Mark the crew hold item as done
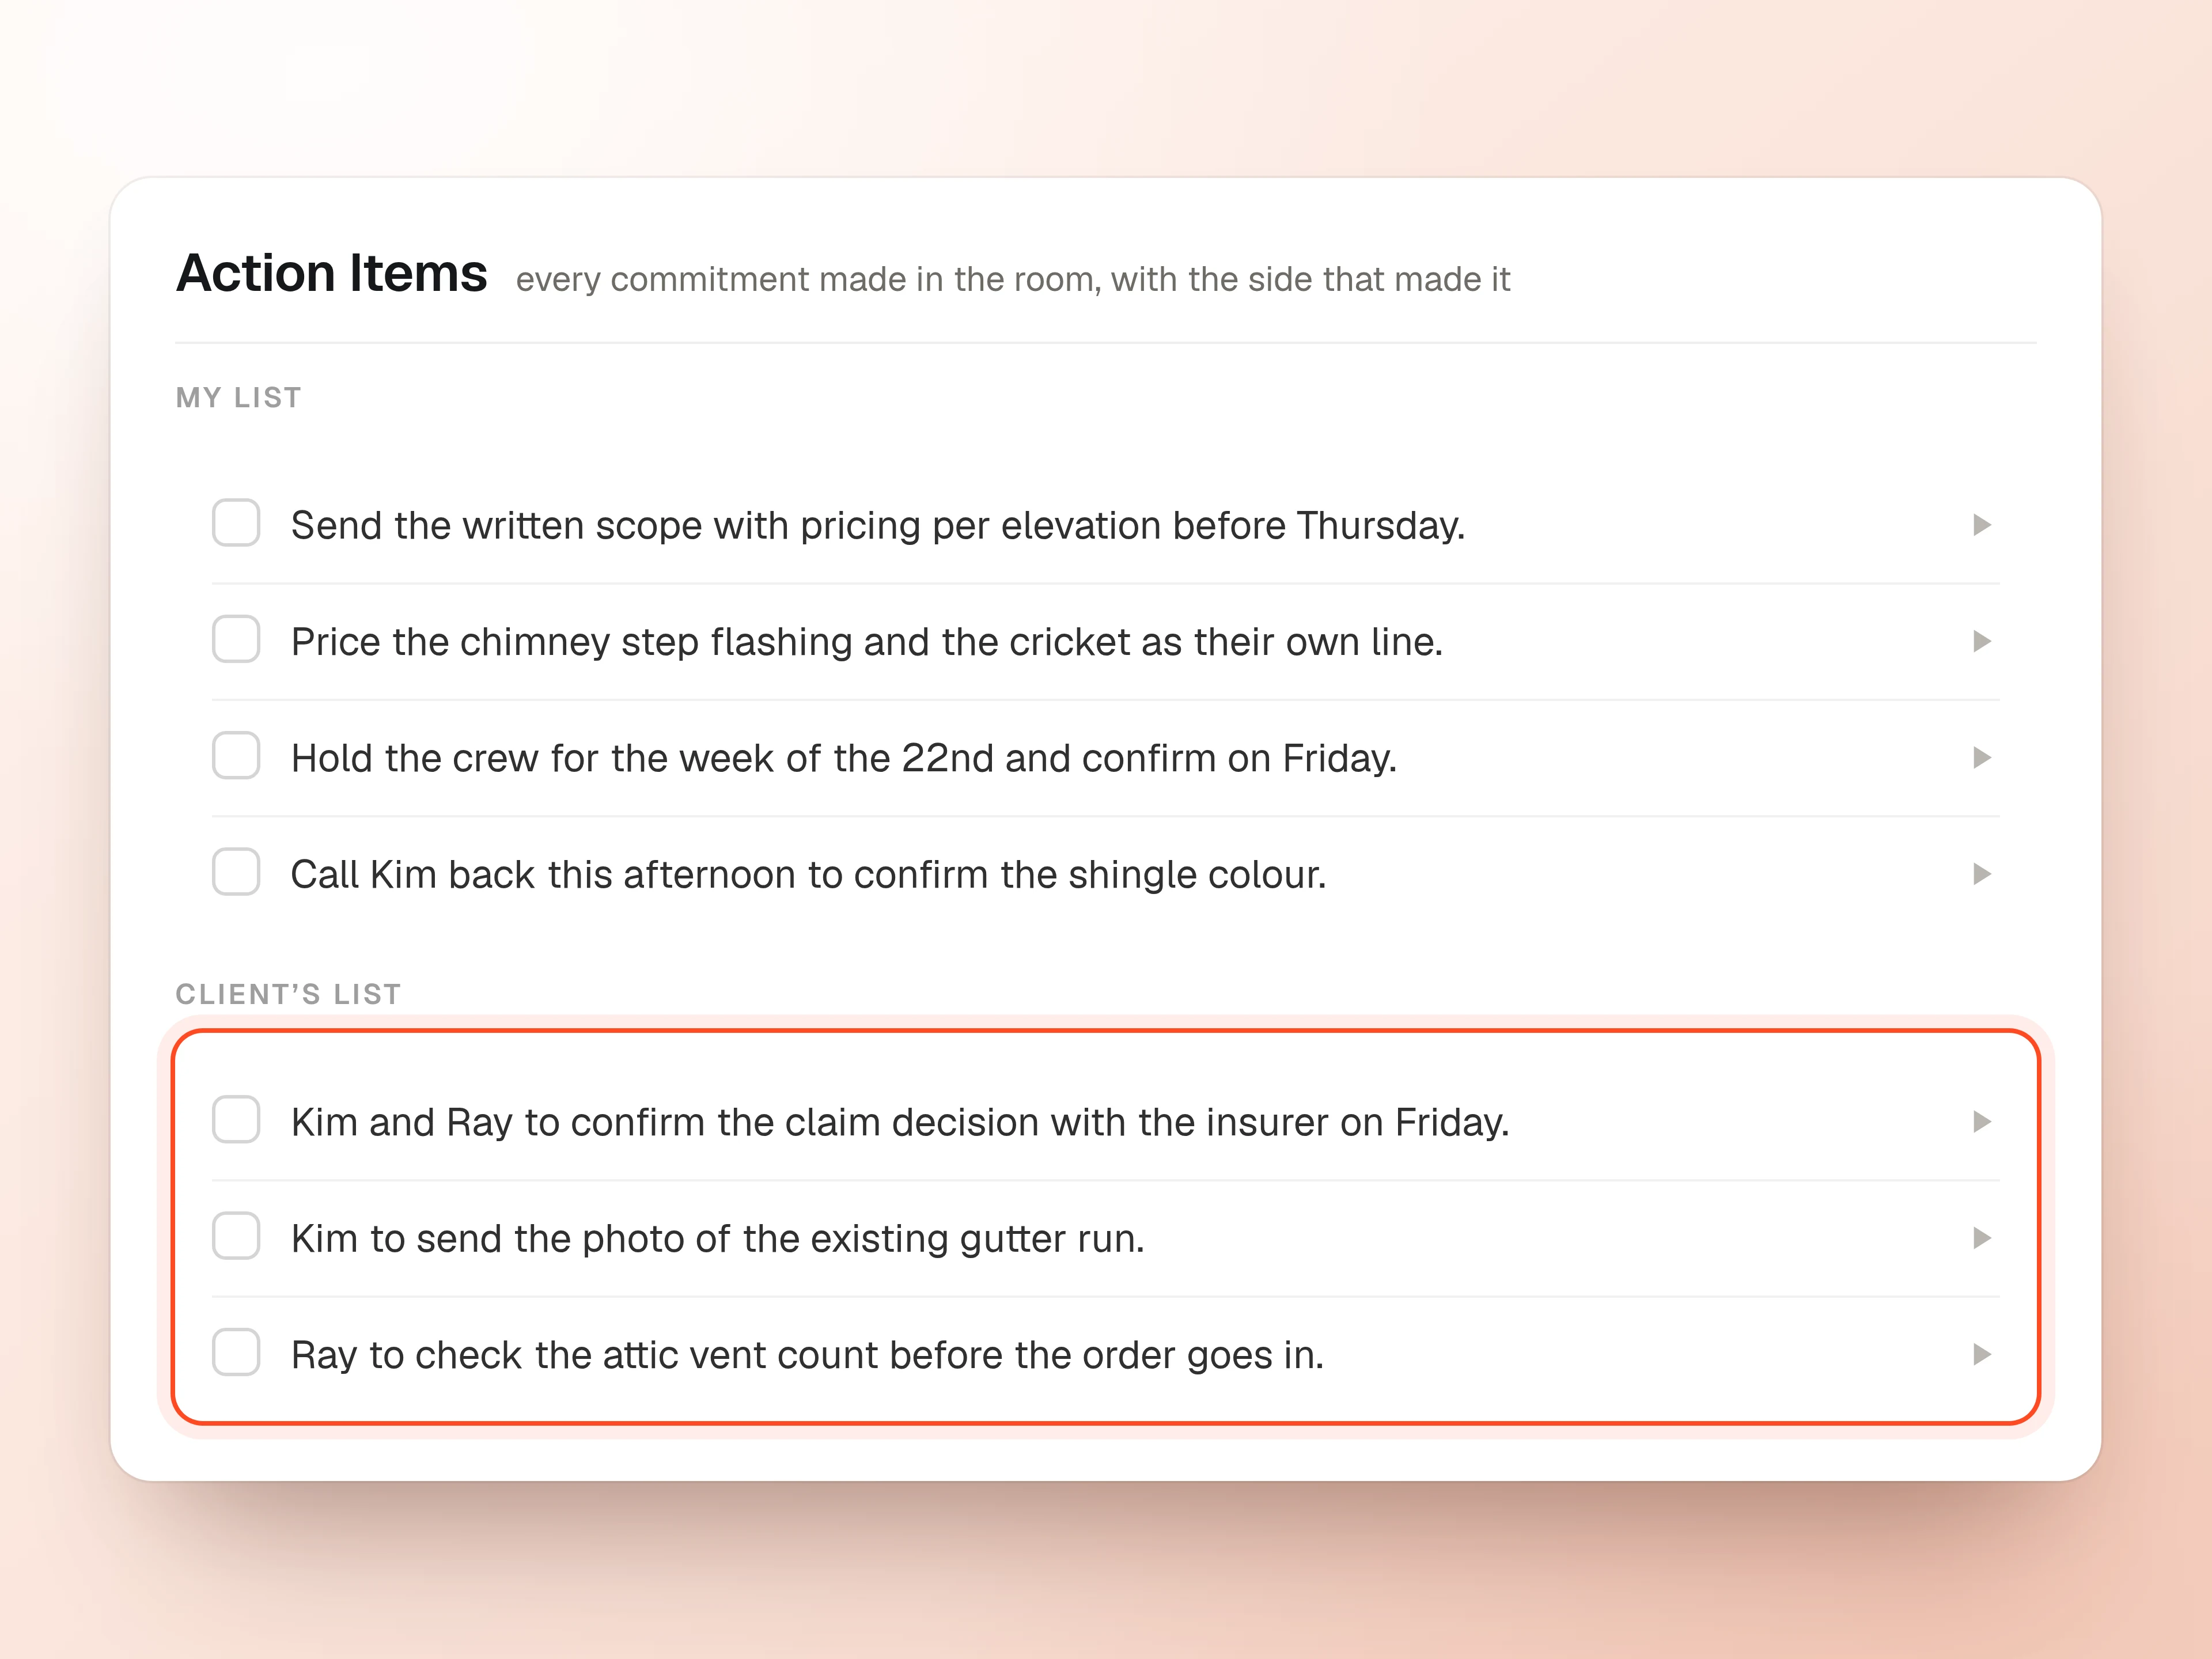 [x=236, y=756]
